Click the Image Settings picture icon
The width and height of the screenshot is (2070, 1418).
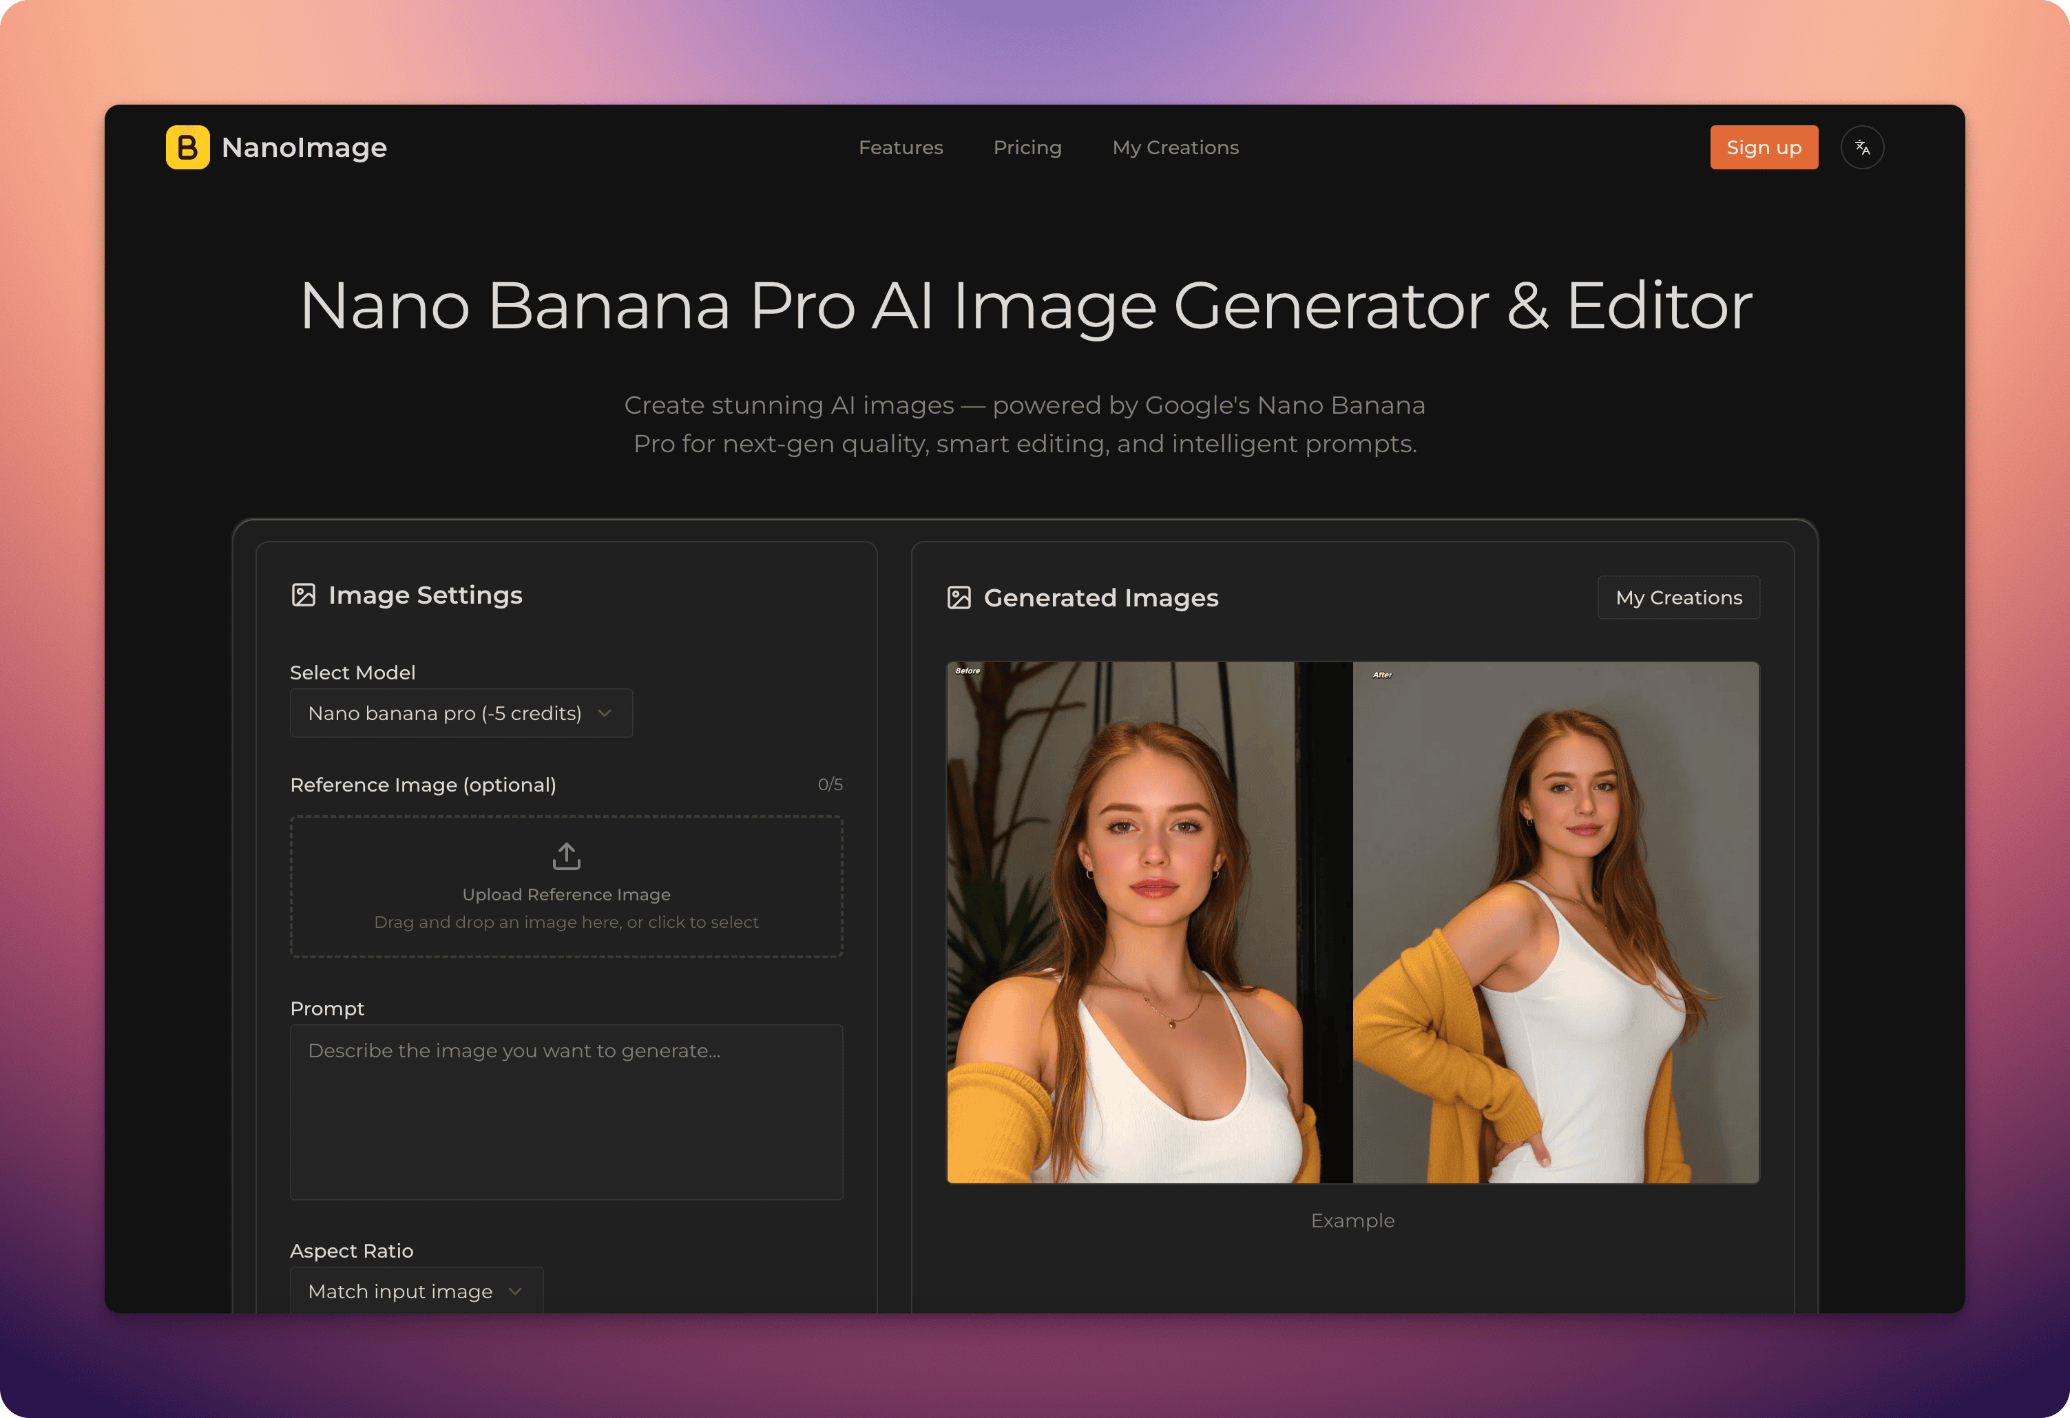(304, 595)
